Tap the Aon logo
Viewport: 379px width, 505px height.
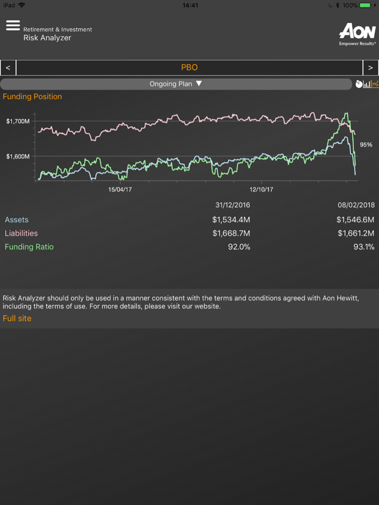(x=357, y=34)
